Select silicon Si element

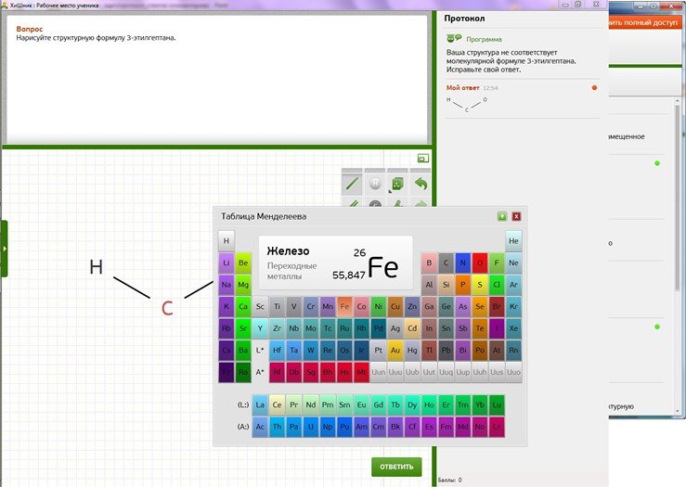coord(446,285)
